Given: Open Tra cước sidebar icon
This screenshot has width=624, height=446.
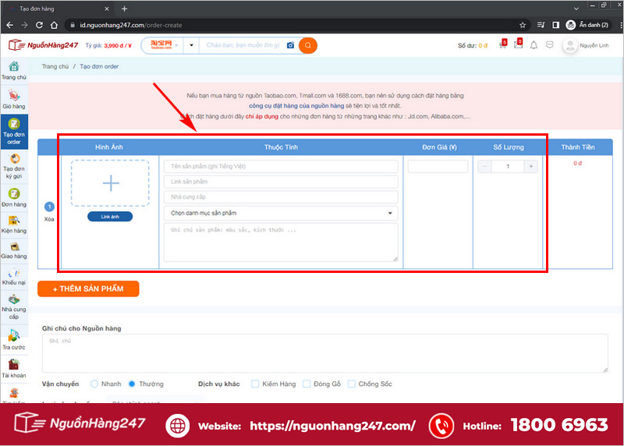Looking at the screenshot, I should click(14, 340).
